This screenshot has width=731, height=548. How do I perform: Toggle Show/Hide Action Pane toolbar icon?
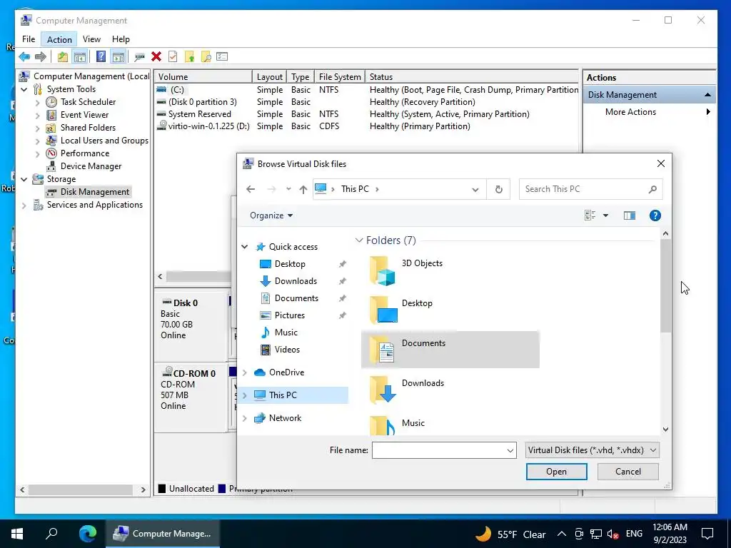click(119, 57)
